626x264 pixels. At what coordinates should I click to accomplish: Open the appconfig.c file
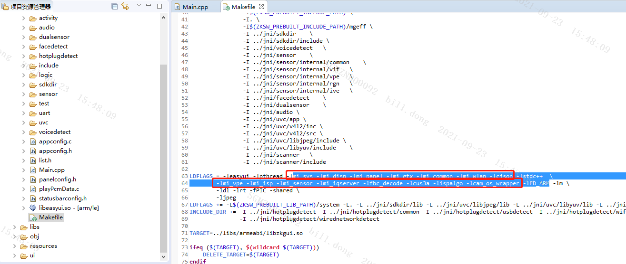pos(55,141)
